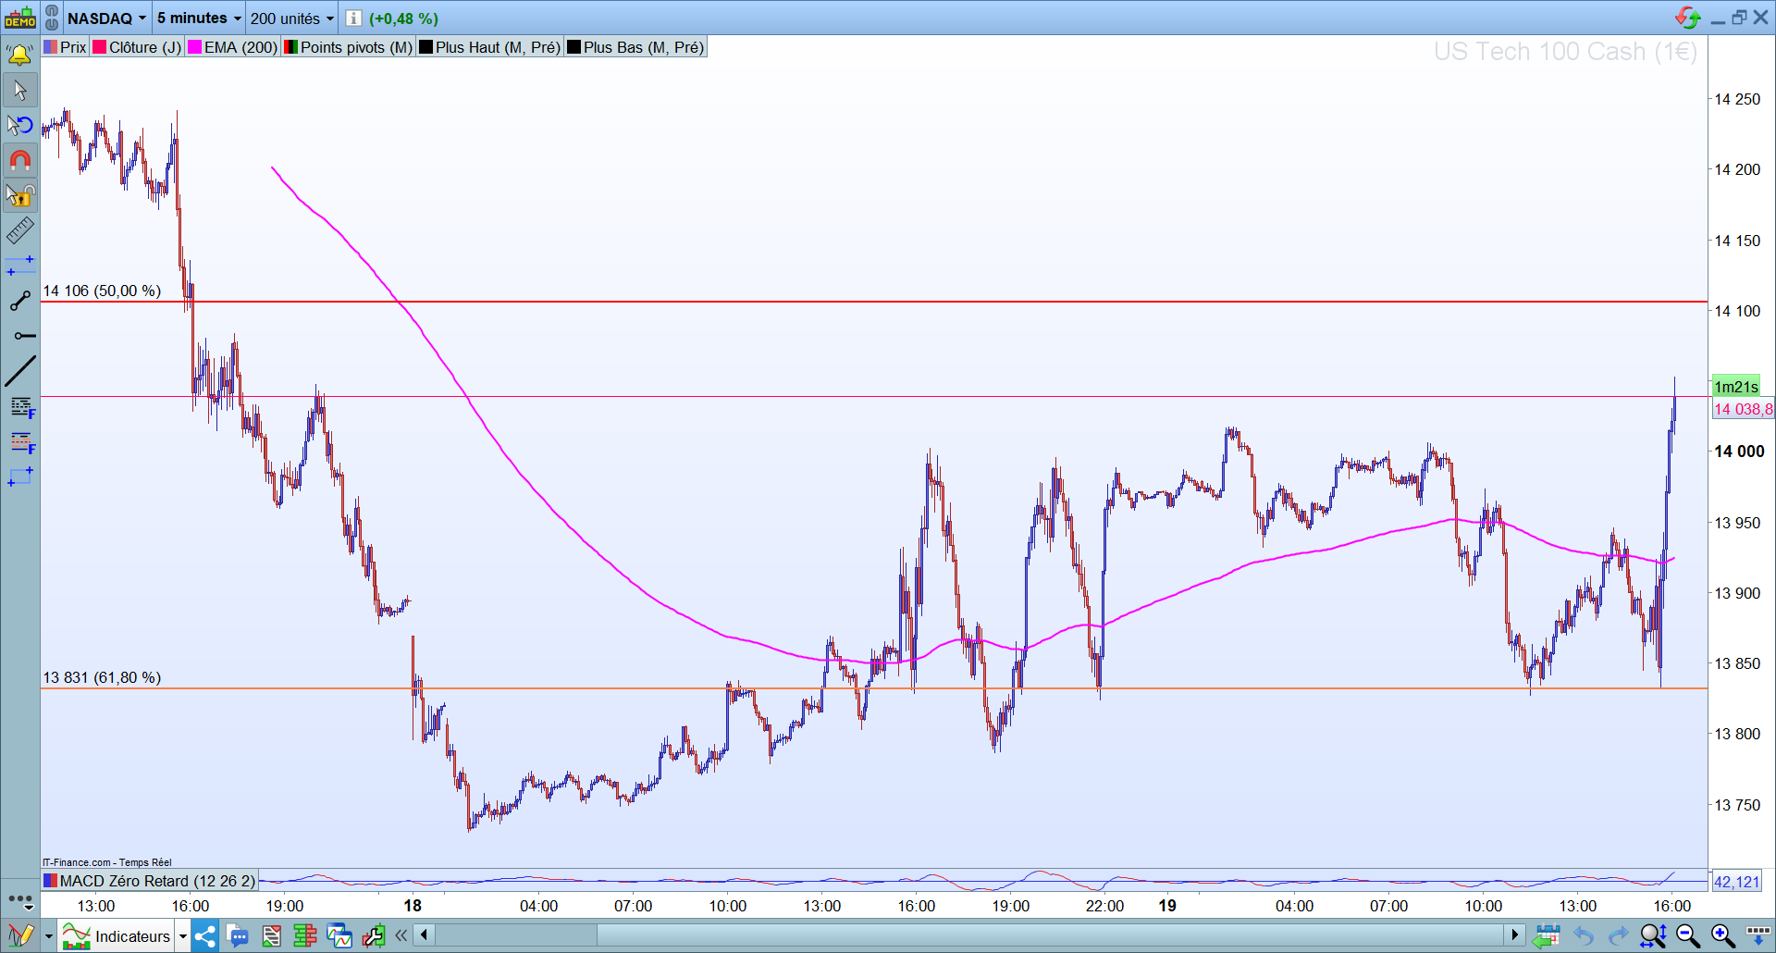The width and height of the screenshot is (1776, 953).
Task: Click the zoom out magnifier
Action: pos(1687,936)
